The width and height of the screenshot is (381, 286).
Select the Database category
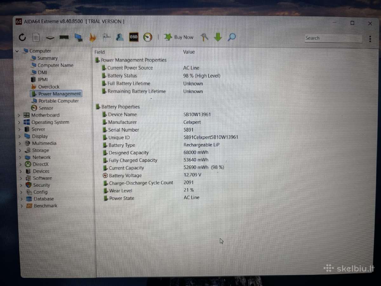[x=40, y=199]
